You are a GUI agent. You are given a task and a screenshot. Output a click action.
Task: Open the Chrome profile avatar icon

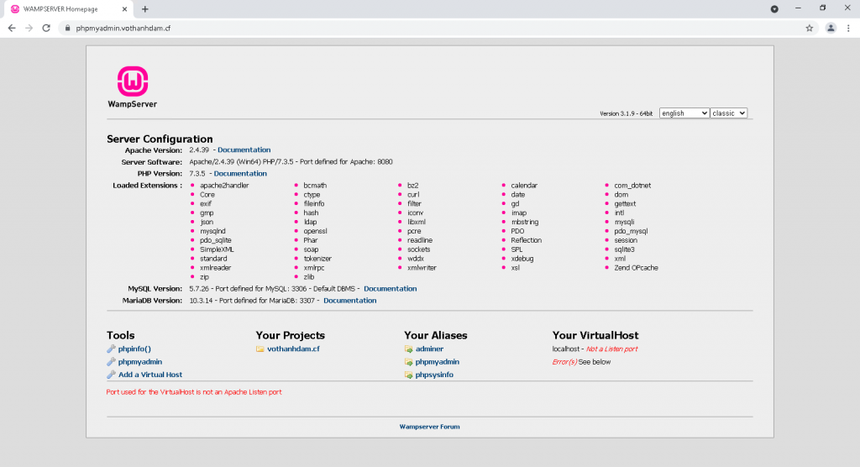[831, 28]
